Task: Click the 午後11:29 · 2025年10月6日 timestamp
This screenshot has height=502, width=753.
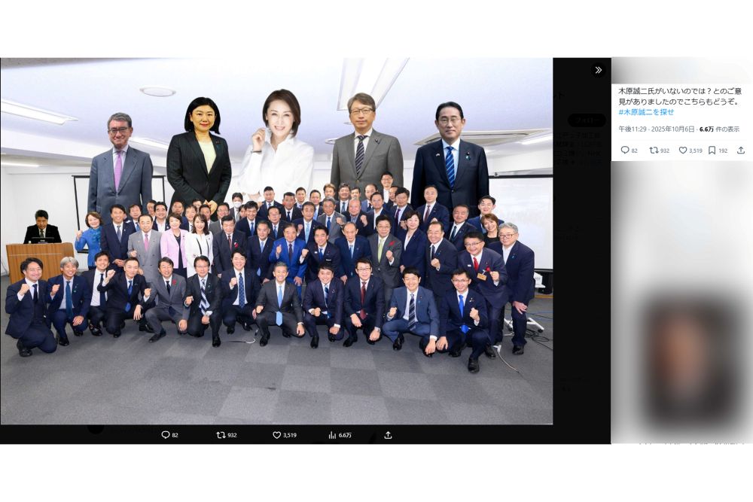Action: pos(657,129)
